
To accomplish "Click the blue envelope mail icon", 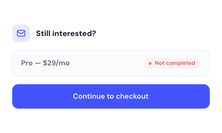I will 21,33.
